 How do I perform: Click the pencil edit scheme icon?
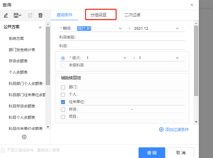point(6,15)
